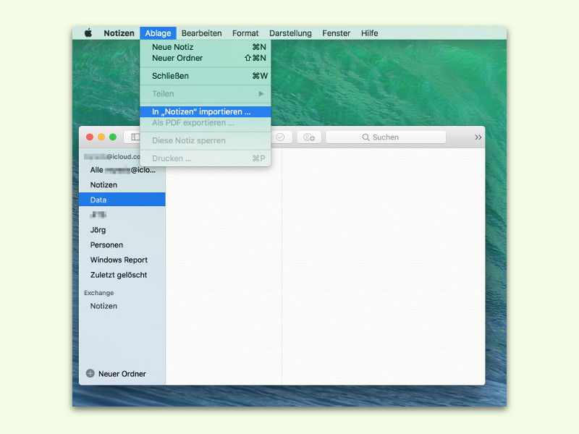Open the Zuletzt gelöscht folder
579x434 pixels.
tap(122, 275)
